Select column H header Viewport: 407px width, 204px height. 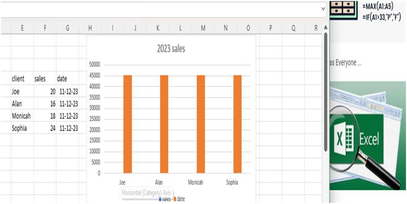point(90,28)
